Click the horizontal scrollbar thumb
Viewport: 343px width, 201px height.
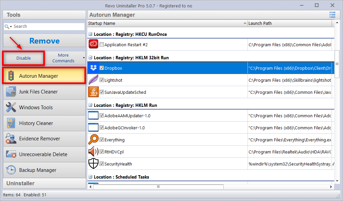(x=158, y=187)
